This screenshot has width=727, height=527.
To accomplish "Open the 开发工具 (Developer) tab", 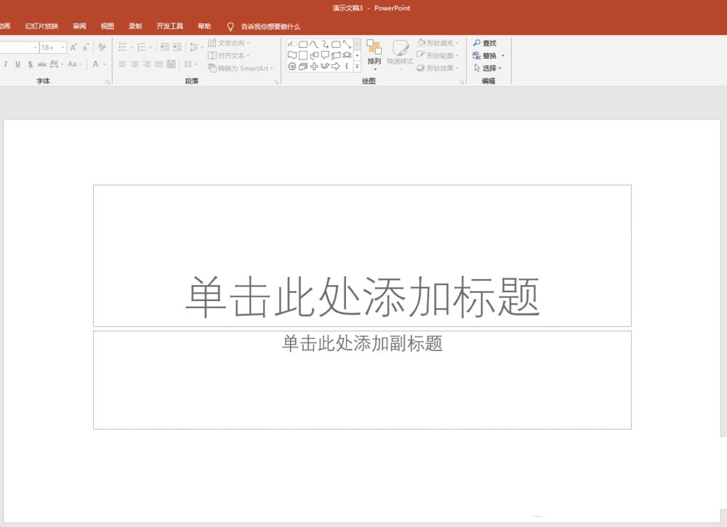I will (x=169, y=25).
